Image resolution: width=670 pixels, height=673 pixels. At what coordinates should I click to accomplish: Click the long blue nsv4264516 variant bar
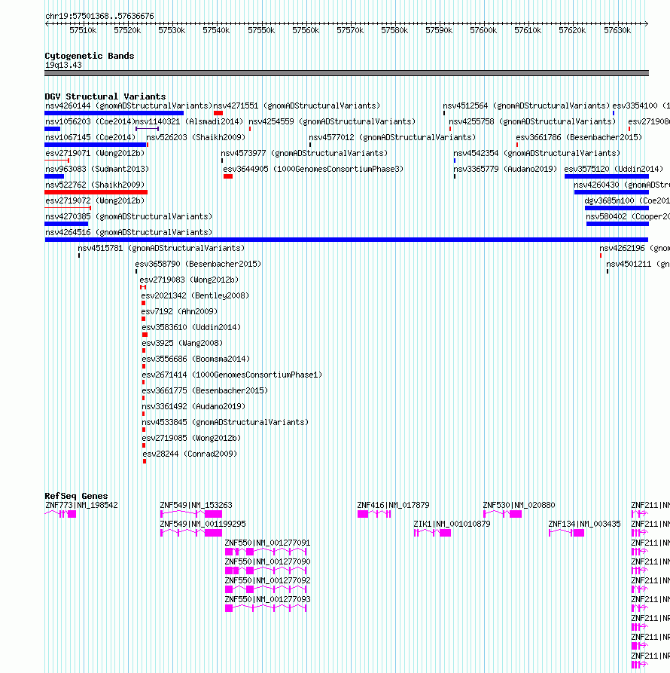(346, 240)
